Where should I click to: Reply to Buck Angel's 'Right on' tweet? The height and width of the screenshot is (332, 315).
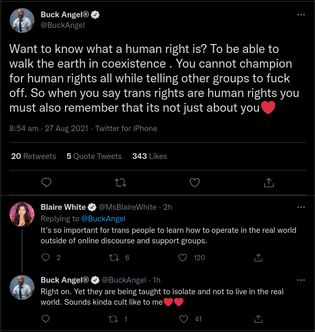coord(46,319)
